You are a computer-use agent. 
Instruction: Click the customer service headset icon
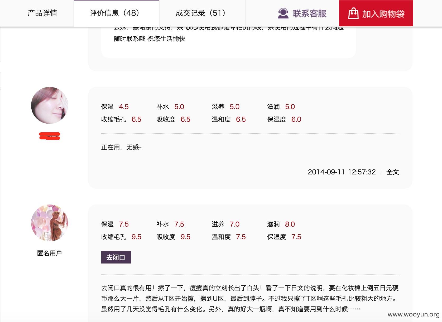click(x=283, y=13)
